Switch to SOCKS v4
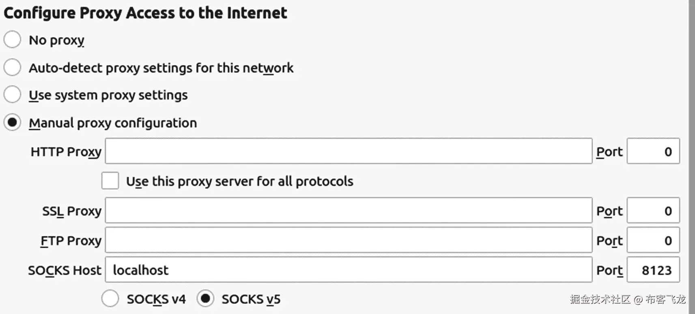Image resolution: width=695 pixels, height=314 pixels. pyautogui.click(x=110, y=299)
